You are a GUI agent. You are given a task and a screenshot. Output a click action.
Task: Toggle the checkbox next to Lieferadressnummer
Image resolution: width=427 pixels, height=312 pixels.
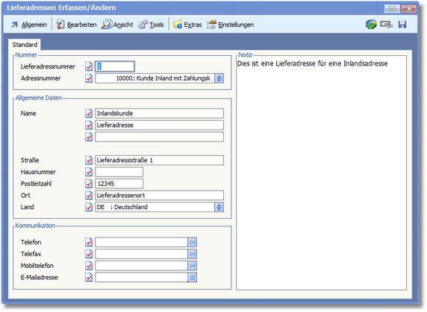89,66
